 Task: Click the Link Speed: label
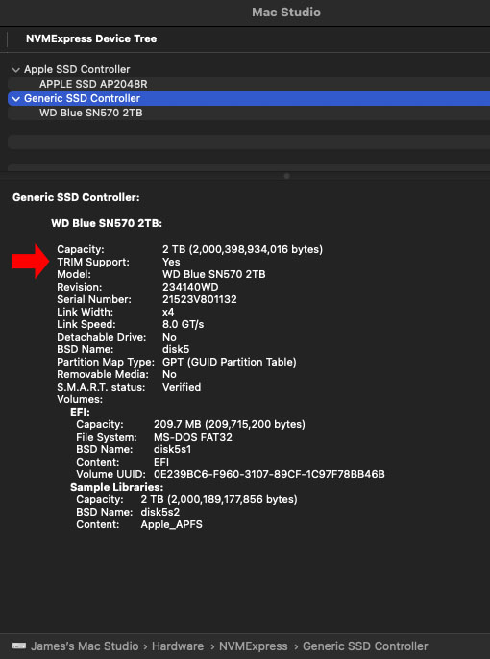tap(86, 324)
